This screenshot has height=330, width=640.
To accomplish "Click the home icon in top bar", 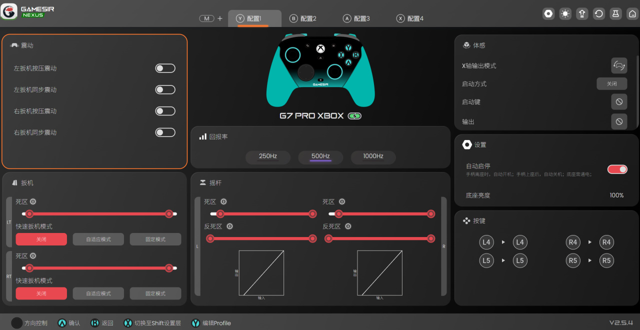I will 632,13.
